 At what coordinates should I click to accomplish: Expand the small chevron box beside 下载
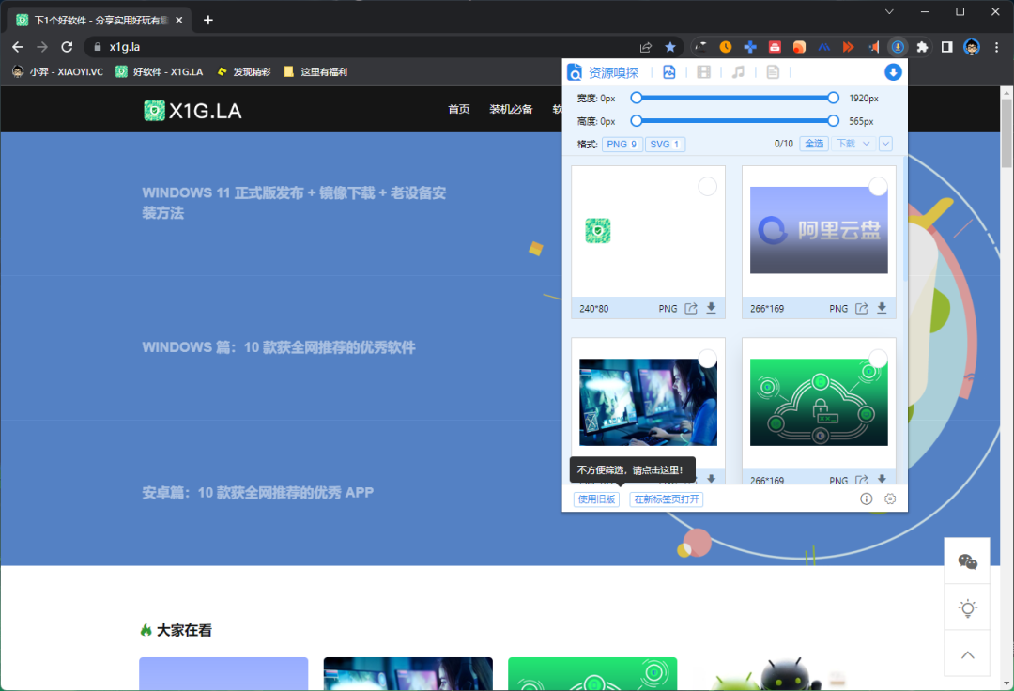click(x=885, y=144)
